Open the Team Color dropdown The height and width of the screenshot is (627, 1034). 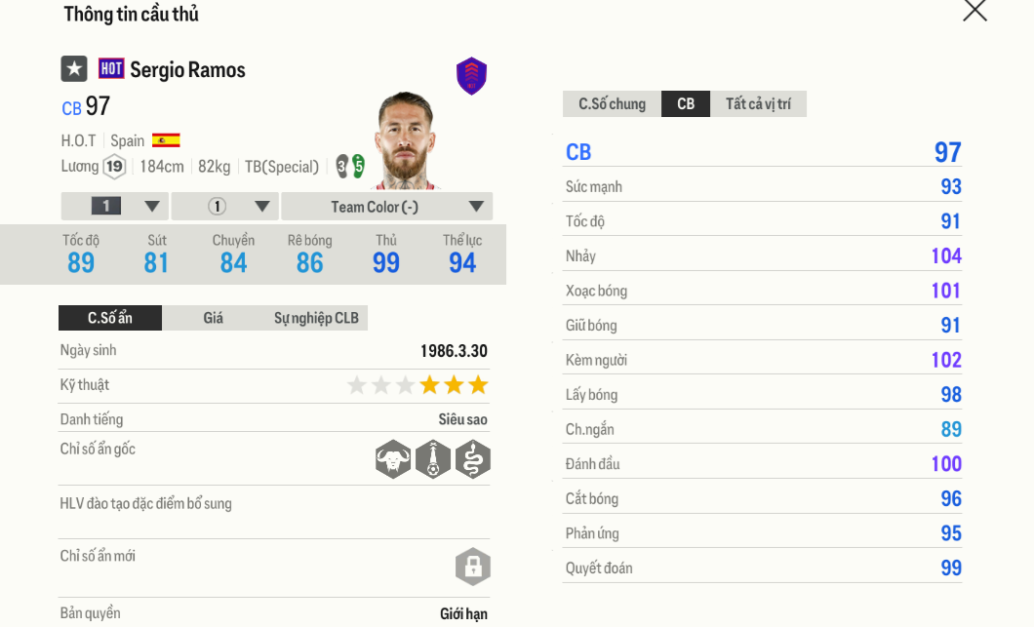pos(386,207)
